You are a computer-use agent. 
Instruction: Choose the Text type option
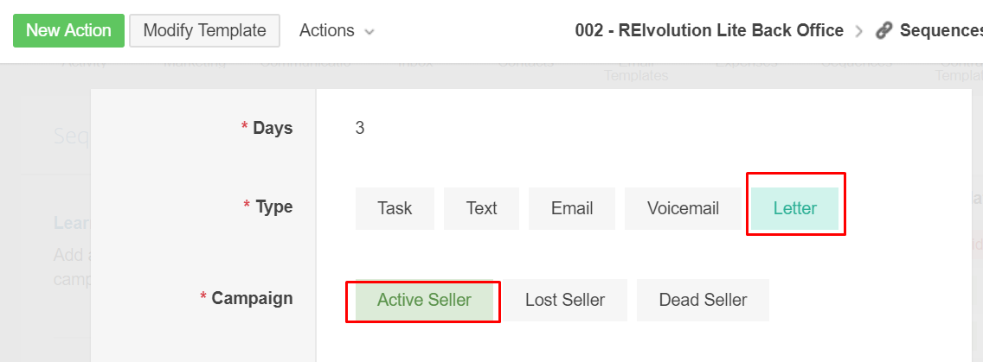[481, 208]
